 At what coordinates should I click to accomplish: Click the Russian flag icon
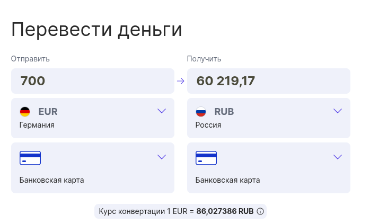(201, 112)
